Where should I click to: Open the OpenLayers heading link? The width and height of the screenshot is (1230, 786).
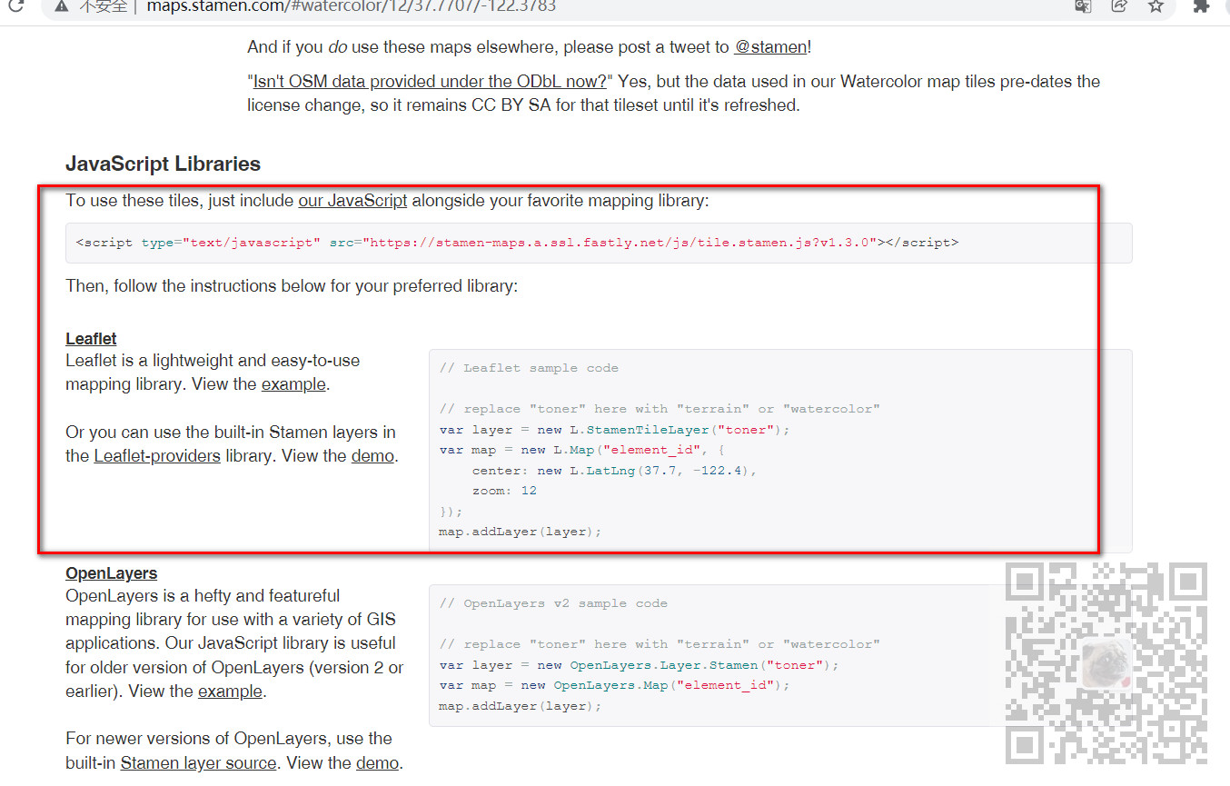[111, 572]
